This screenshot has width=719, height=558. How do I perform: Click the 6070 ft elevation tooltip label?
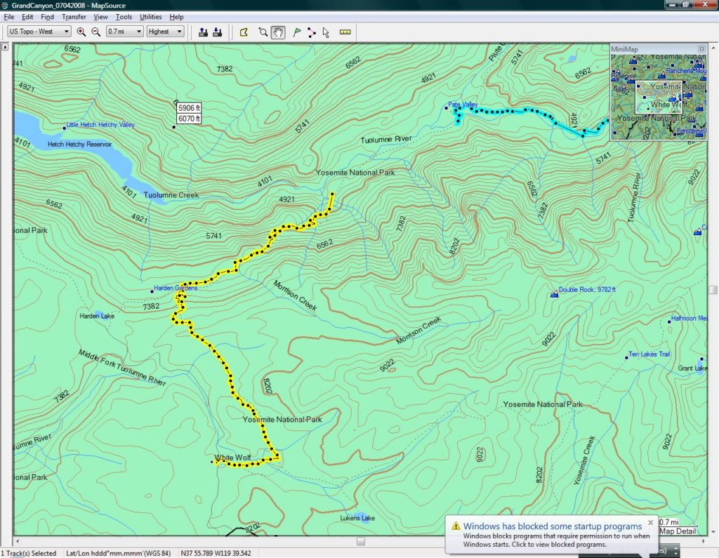(189, 119)
